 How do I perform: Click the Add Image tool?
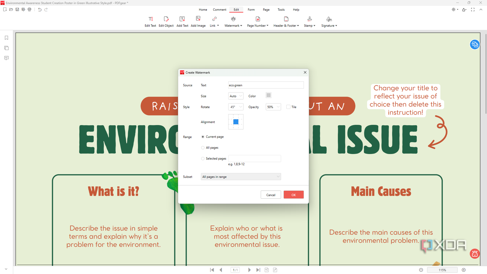coord(198,22)
